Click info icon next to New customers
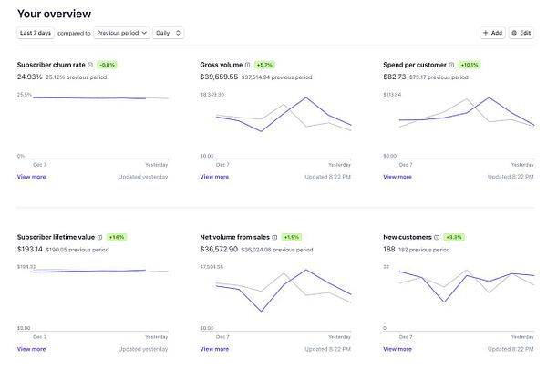 [x=437, y=237]
